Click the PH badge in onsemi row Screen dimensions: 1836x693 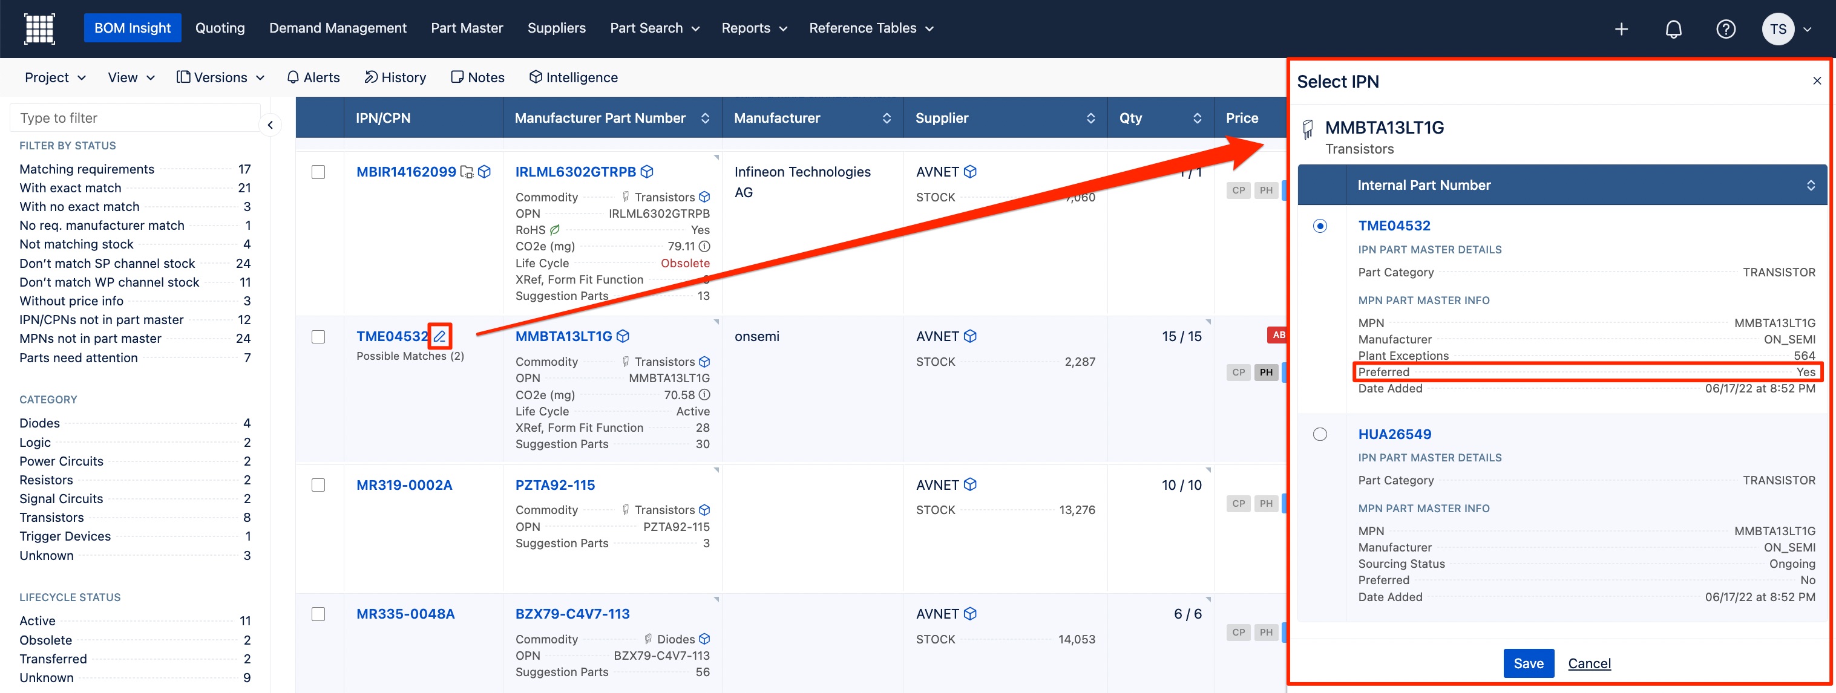point(1266,372)
